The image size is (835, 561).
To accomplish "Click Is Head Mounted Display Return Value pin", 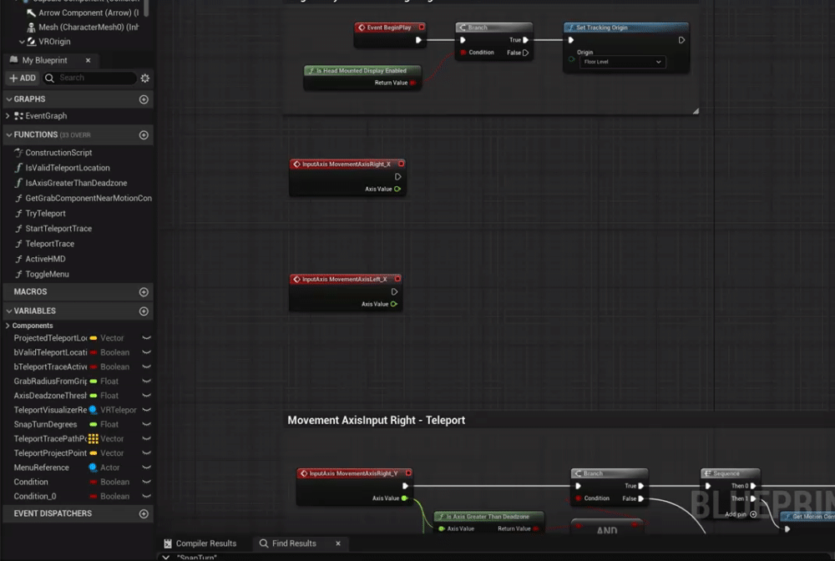I will tap(412, 83).
